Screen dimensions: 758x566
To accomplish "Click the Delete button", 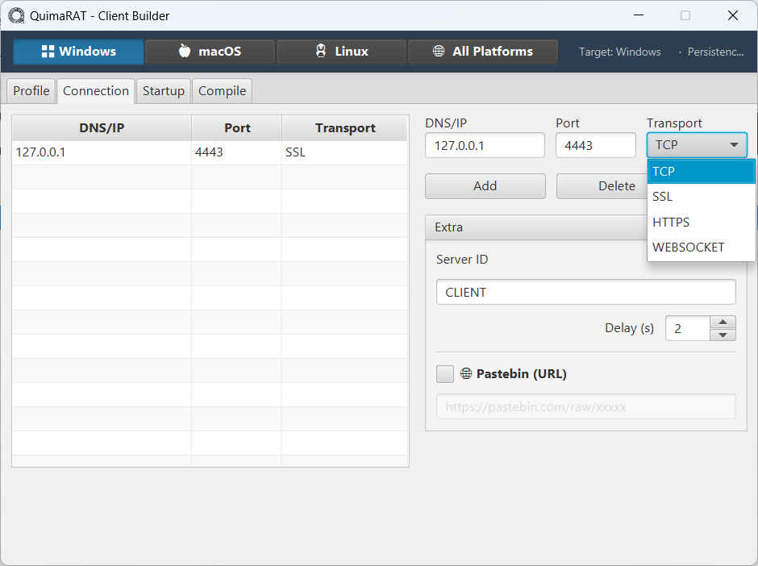I will pos(601,186).
